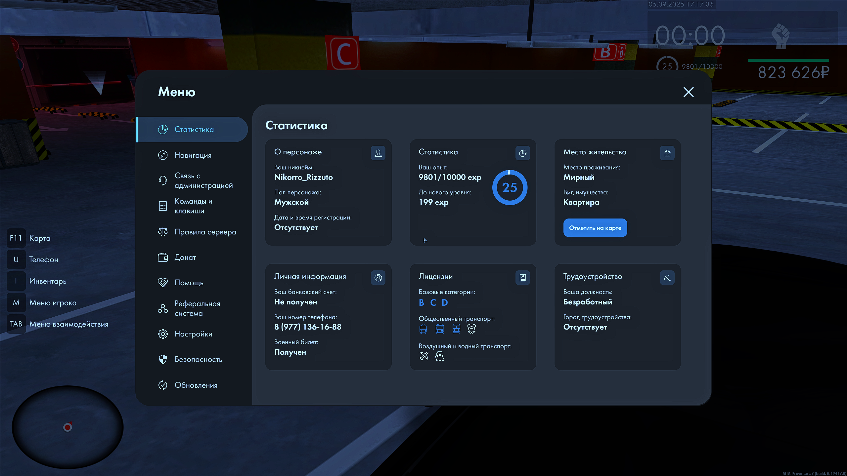Switch to Настройки section
Screen dimensions: 847x476
tap(193, 334)
